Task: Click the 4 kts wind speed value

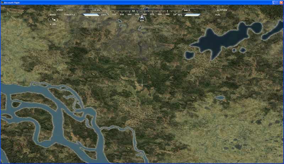Action: pos(53,24)
